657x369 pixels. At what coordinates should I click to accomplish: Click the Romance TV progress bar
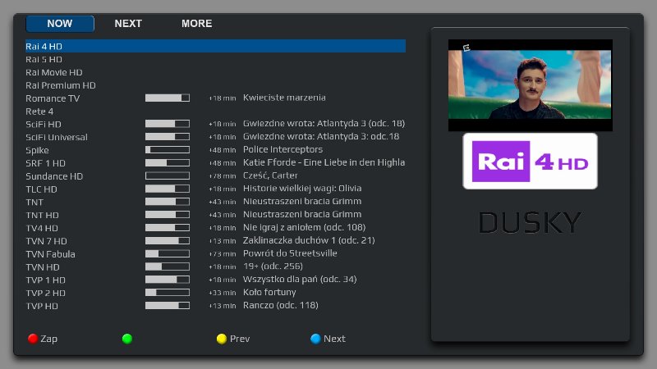pos(168,98)
